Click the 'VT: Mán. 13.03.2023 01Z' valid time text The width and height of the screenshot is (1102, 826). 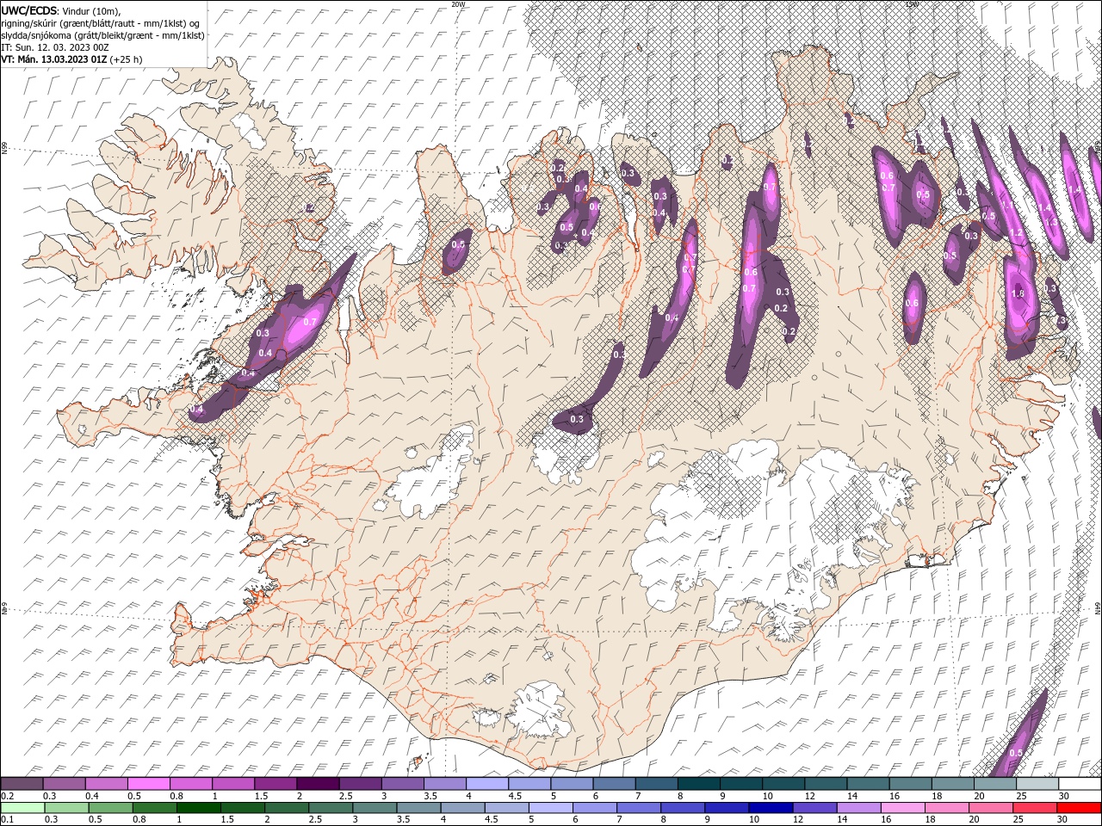pos(54,59)
